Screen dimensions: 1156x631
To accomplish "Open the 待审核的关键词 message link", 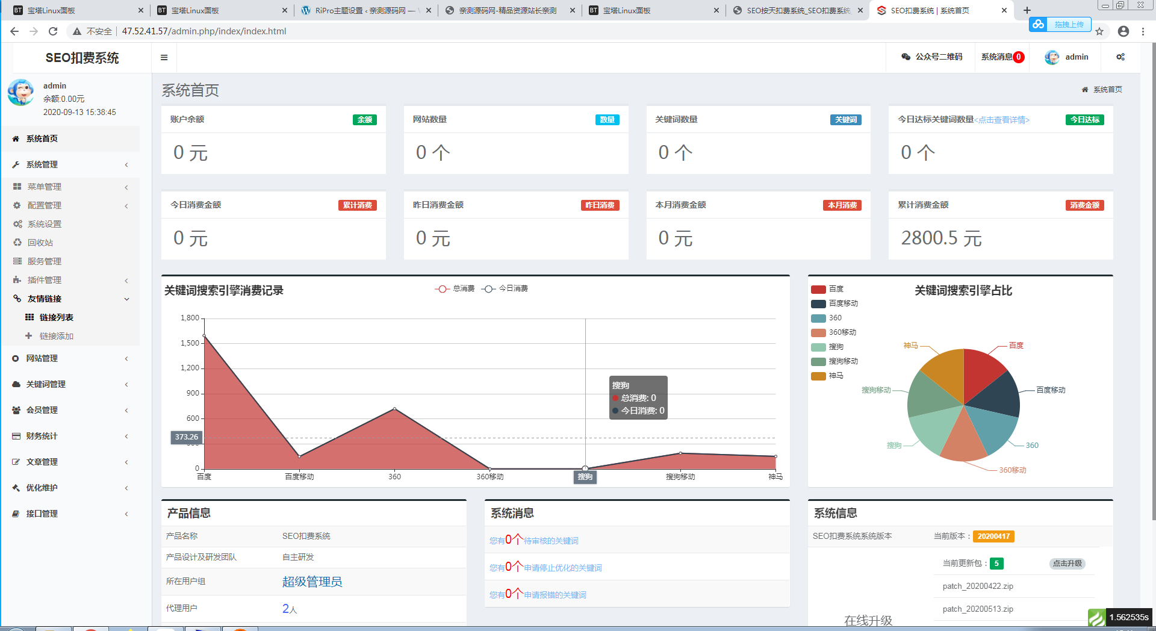I will (x=534, y=540).
